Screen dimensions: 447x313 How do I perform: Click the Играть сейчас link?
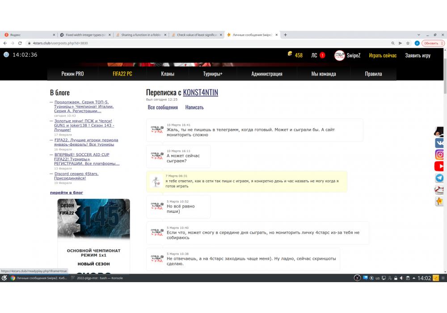point(383,55)
